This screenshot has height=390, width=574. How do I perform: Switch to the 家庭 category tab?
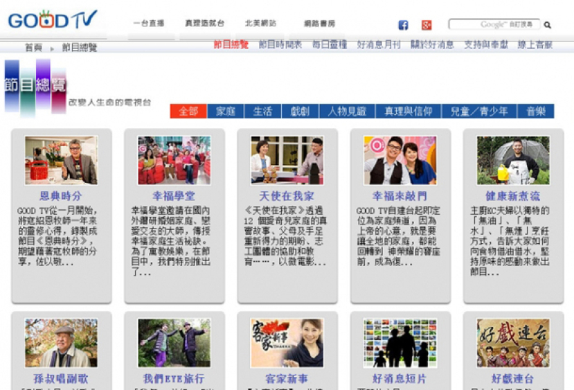225,111
